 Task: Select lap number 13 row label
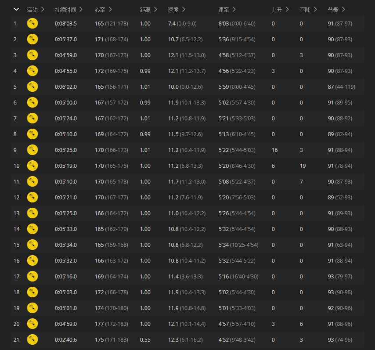click(17, 213)
